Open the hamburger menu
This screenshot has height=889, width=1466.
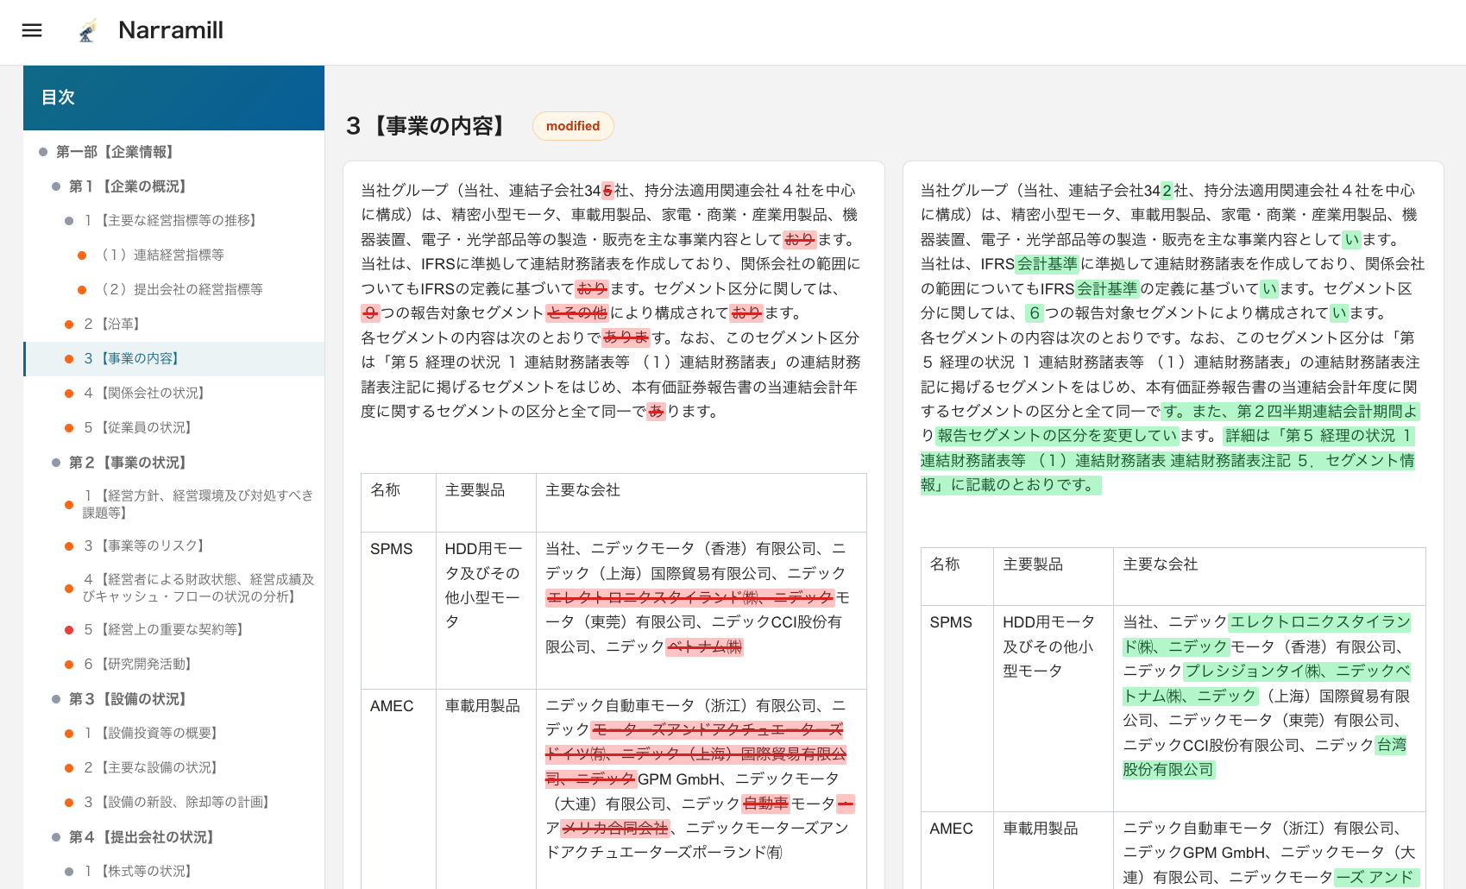(x=32, y=30)
